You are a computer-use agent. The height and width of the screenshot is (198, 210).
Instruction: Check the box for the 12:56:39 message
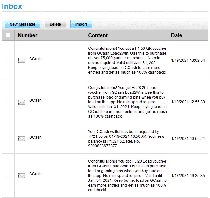(8, 101)
